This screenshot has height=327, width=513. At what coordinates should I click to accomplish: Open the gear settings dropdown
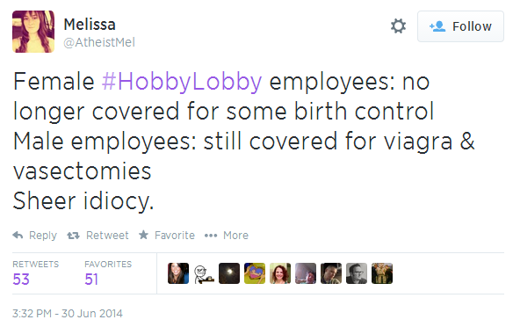pos(398,26)
